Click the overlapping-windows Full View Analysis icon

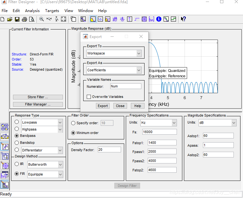click(73, 19)
